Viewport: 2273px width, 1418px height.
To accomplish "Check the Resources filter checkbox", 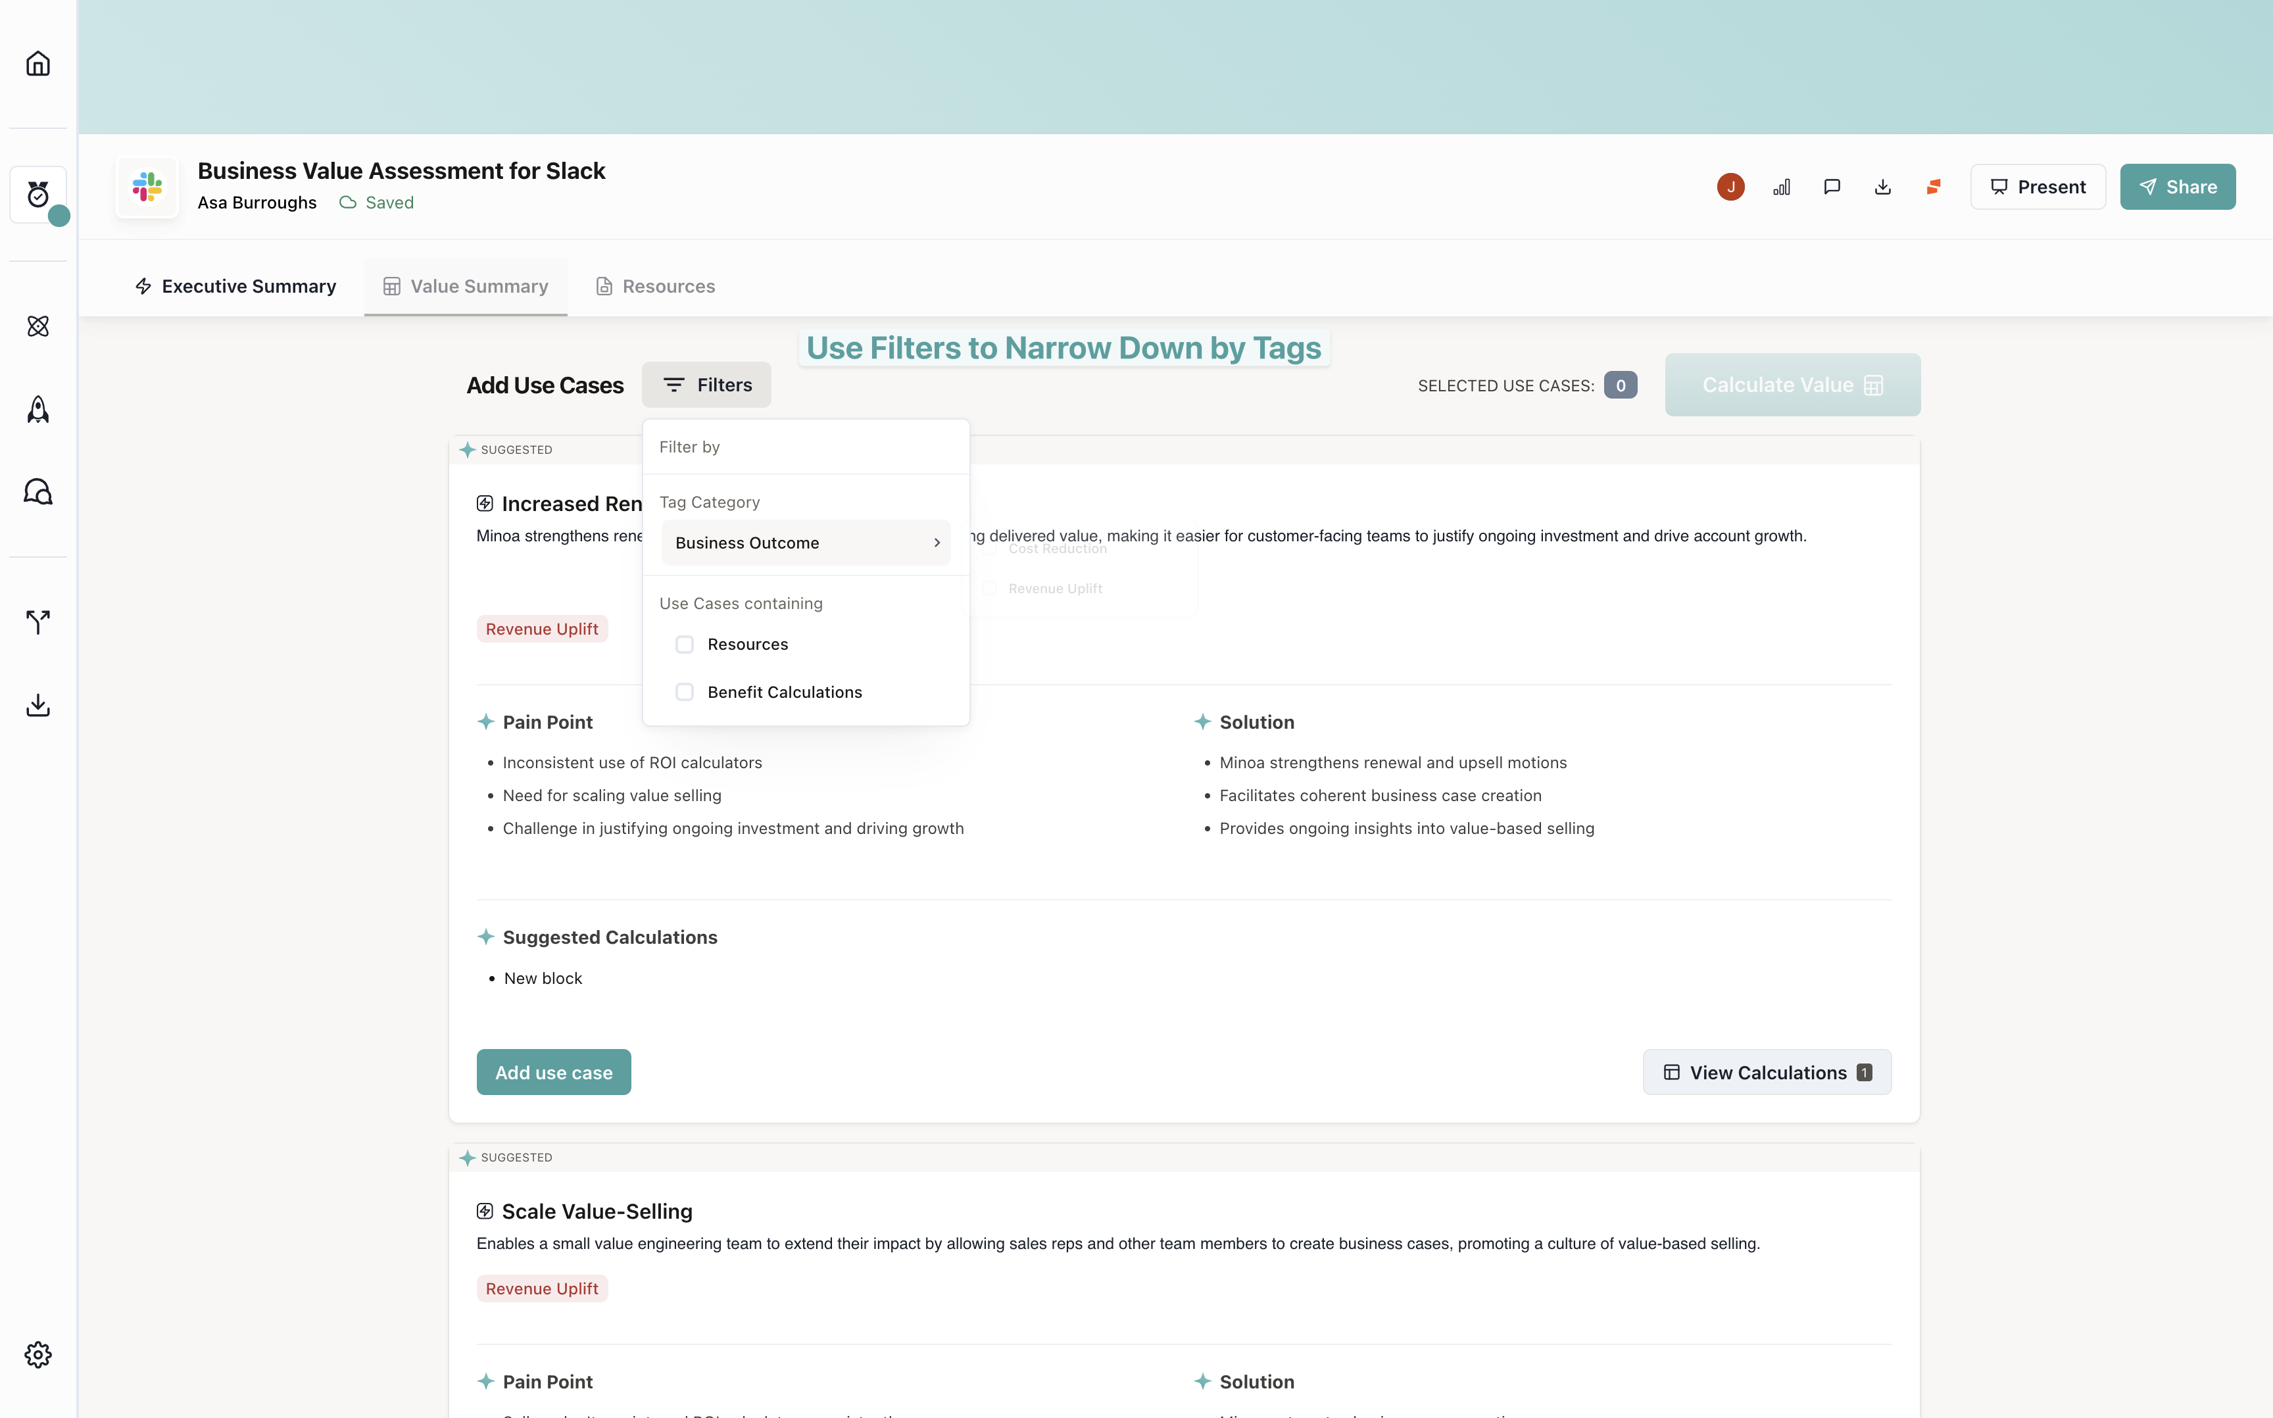I will click(685, 645).
